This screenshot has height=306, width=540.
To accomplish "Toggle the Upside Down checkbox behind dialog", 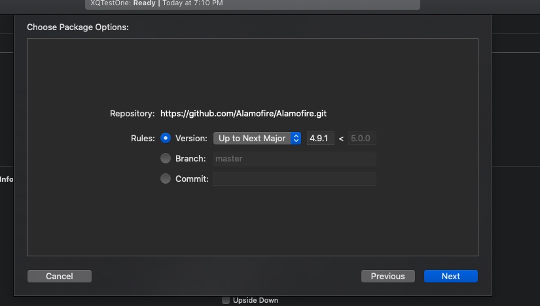I will click(226, 300).
